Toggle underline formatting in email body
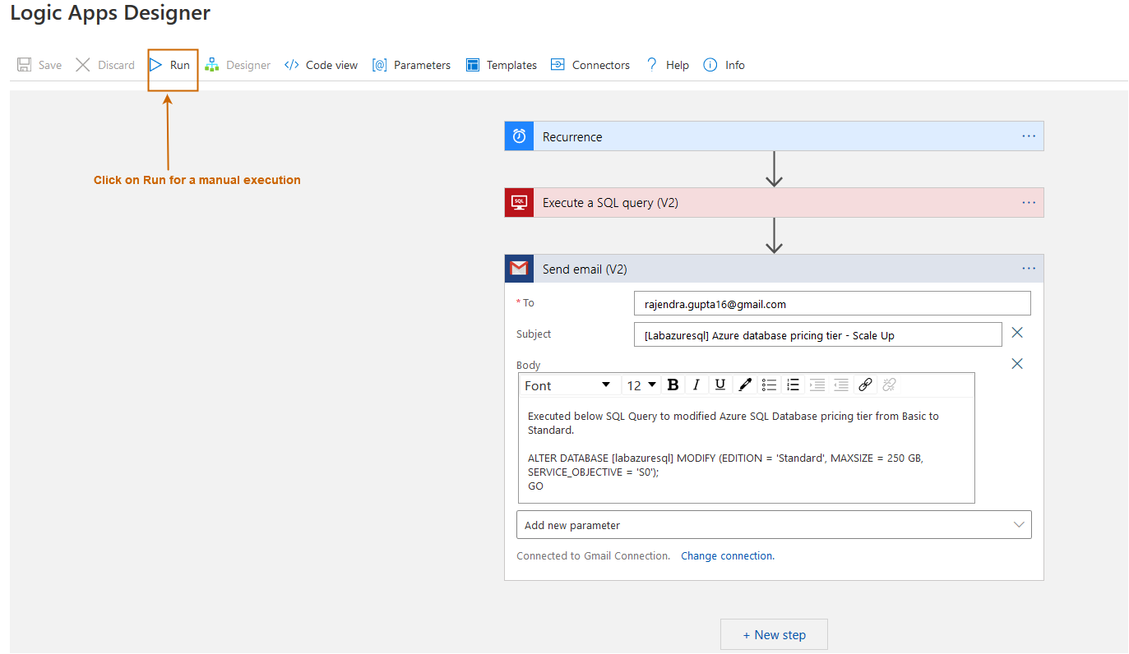The width and height of the screenshot is (1129, 654). [x=720, y=385]
